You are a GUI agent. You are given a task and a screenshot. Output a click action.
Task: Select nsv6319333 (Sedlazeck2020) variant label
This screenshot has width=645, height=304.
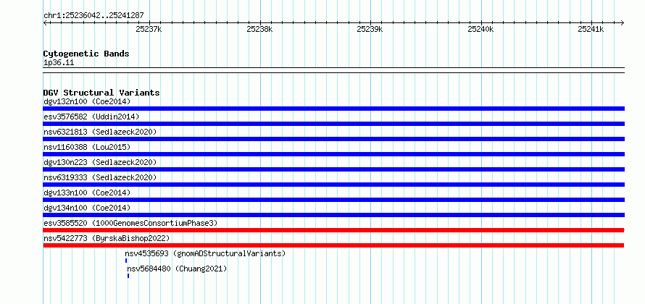coord(100,177)
